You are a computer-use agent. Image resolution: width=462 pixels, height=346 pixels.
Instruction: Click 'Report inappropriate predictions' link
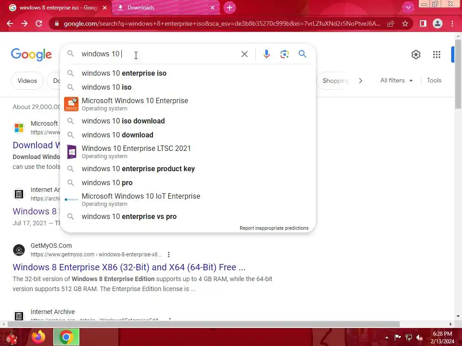pyautogui.click(x=274, y=228)
